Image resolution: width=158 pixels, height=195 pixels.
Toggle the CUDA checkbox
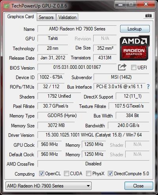pos(66,174)
